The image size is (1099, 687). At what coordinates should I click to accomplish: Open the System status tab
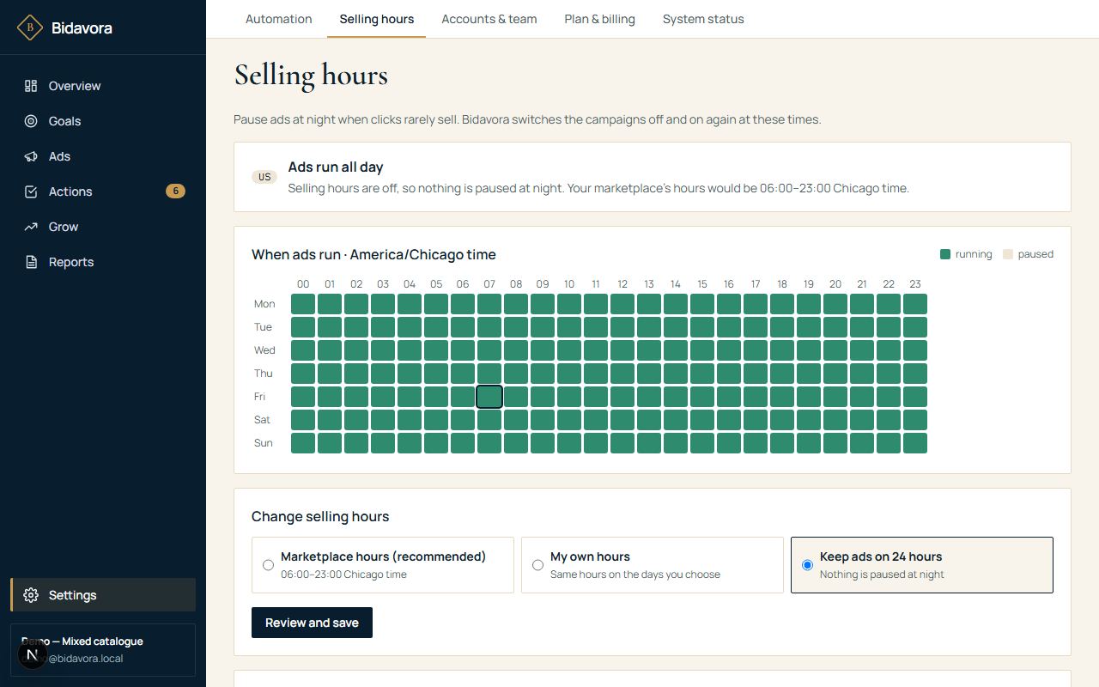click(703, 19)
